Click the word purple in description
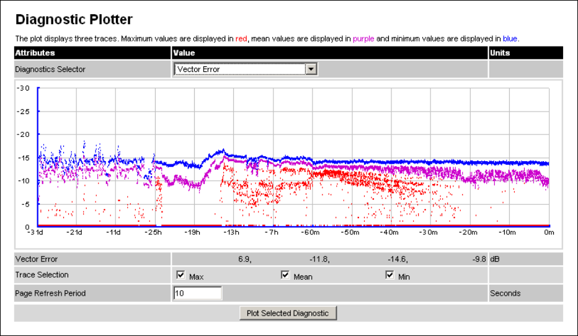Screen dimensions: 578x336 [x=363, y=38]
